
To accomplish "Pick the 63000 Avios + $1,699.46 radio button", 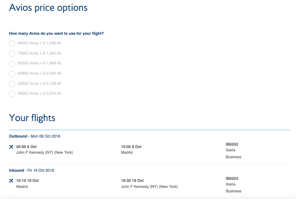I will (x=12, y=64).
